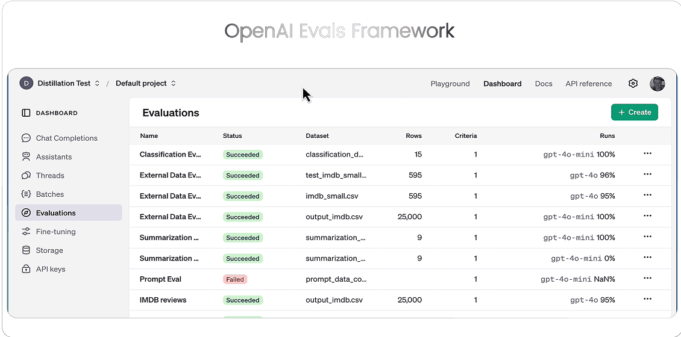
Task: Open the Docs tab
Action: tap(544, 84)
